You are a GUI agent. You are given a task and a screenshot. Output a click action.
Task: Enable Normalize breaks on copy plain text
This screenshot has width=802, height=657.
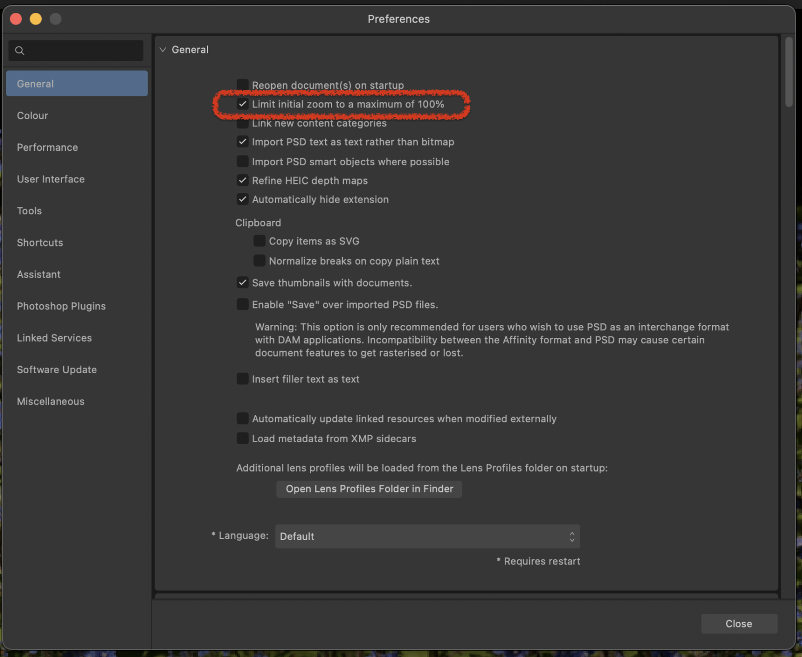[260, 260]
